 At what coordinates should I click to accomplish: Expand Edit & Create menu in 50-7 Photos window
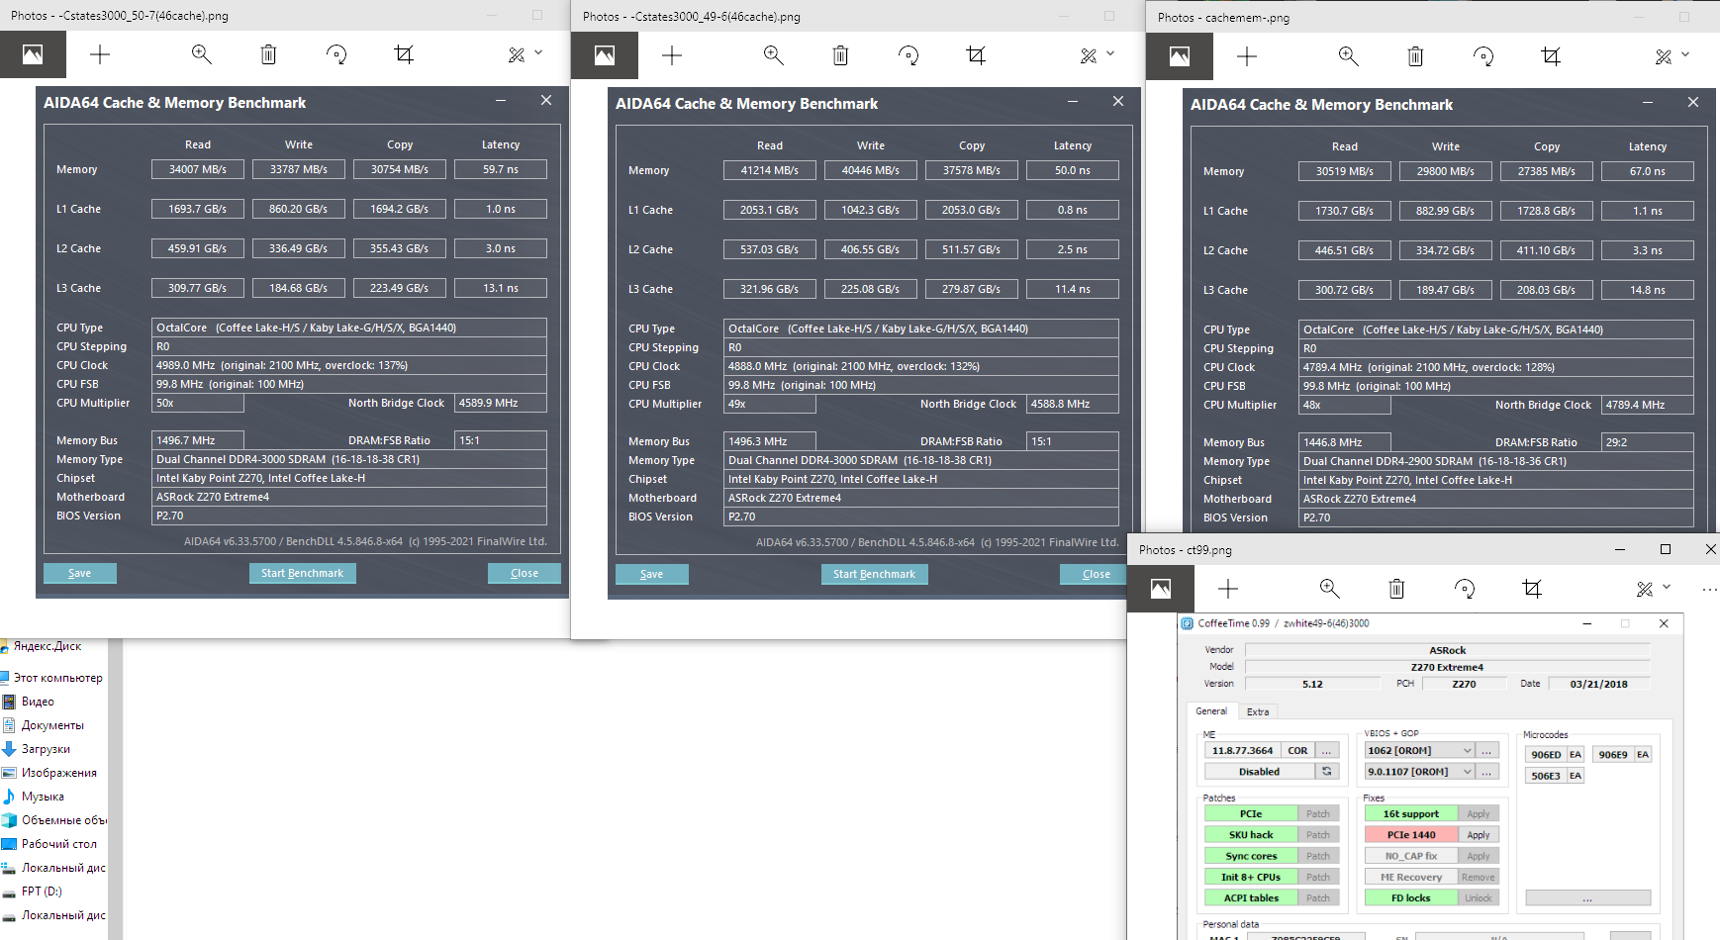click(x=525, y=54)
